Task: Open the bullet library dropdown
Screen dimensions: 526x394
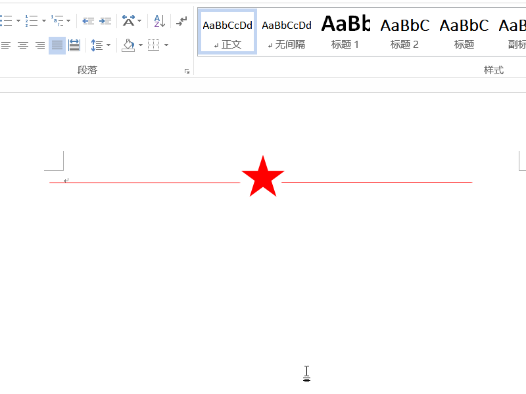Action: click(18, 21)
